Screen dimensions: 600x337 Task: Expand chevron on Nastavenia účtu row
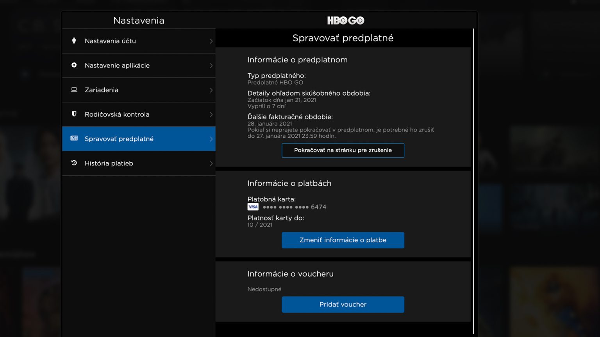[211, 41]
